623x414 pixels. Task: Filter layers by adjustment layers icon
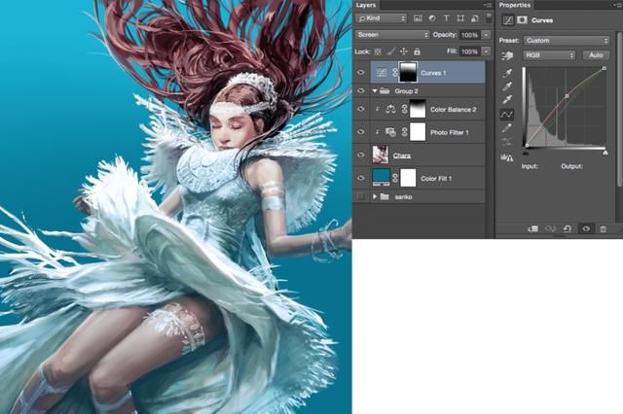point(432,18)
